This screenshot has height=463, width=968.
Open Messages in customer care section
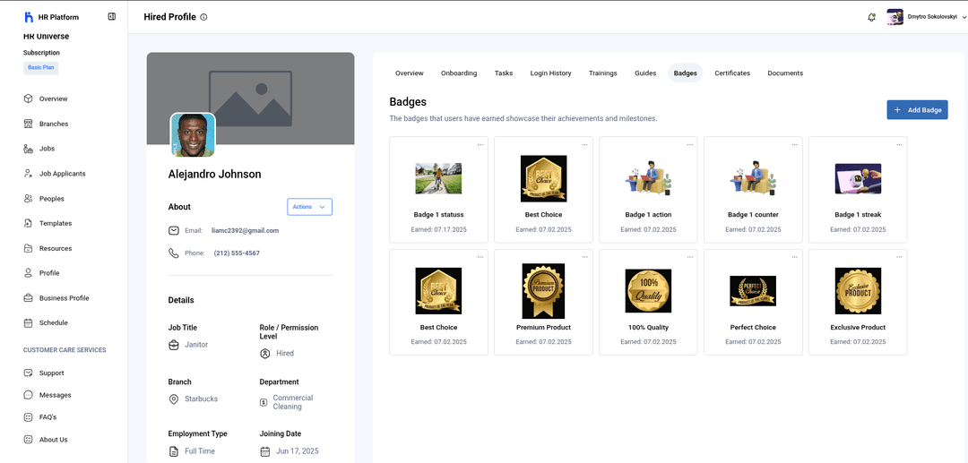[55, 395]
